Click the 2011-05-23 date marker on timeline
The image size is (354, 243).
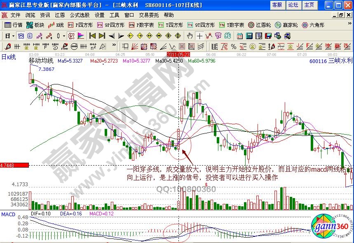178,54
